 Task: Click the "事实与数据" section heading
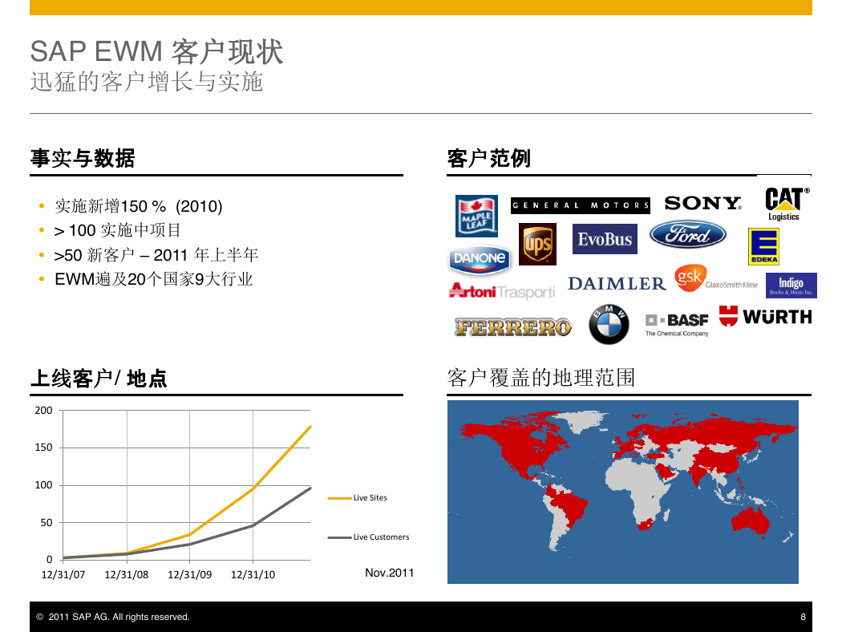83,159
